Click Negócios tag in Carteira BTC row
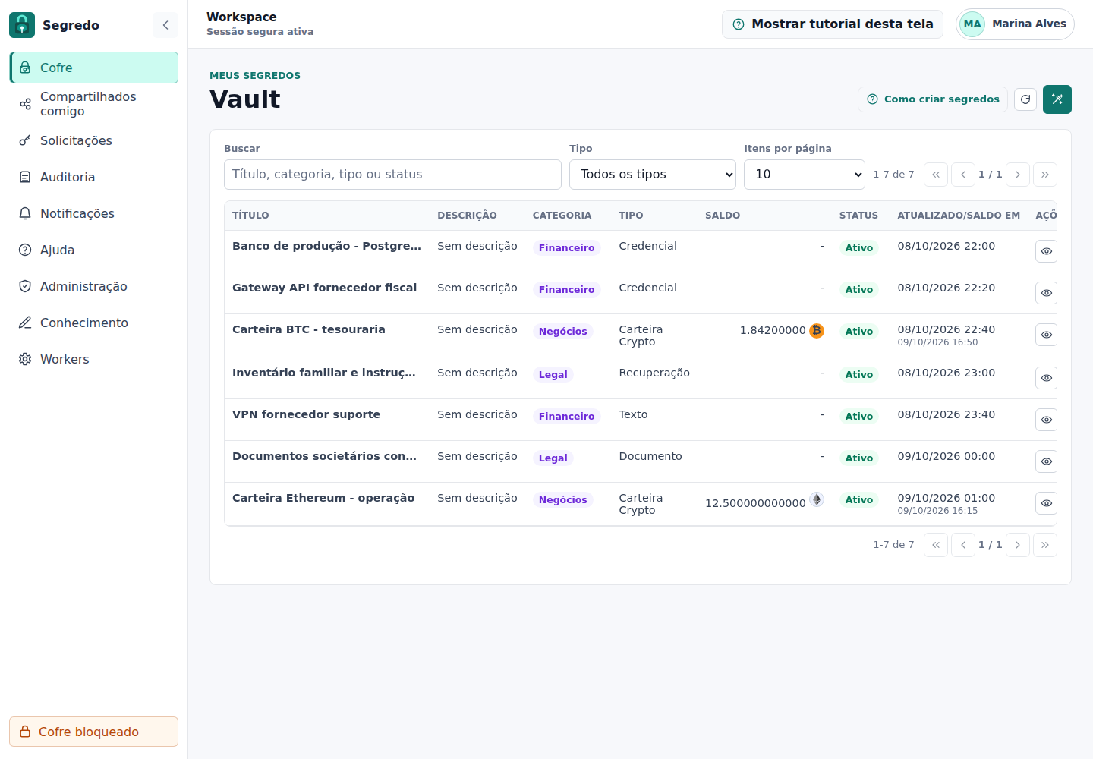Screen dimensions: 1093x759 tap(563, 332)
